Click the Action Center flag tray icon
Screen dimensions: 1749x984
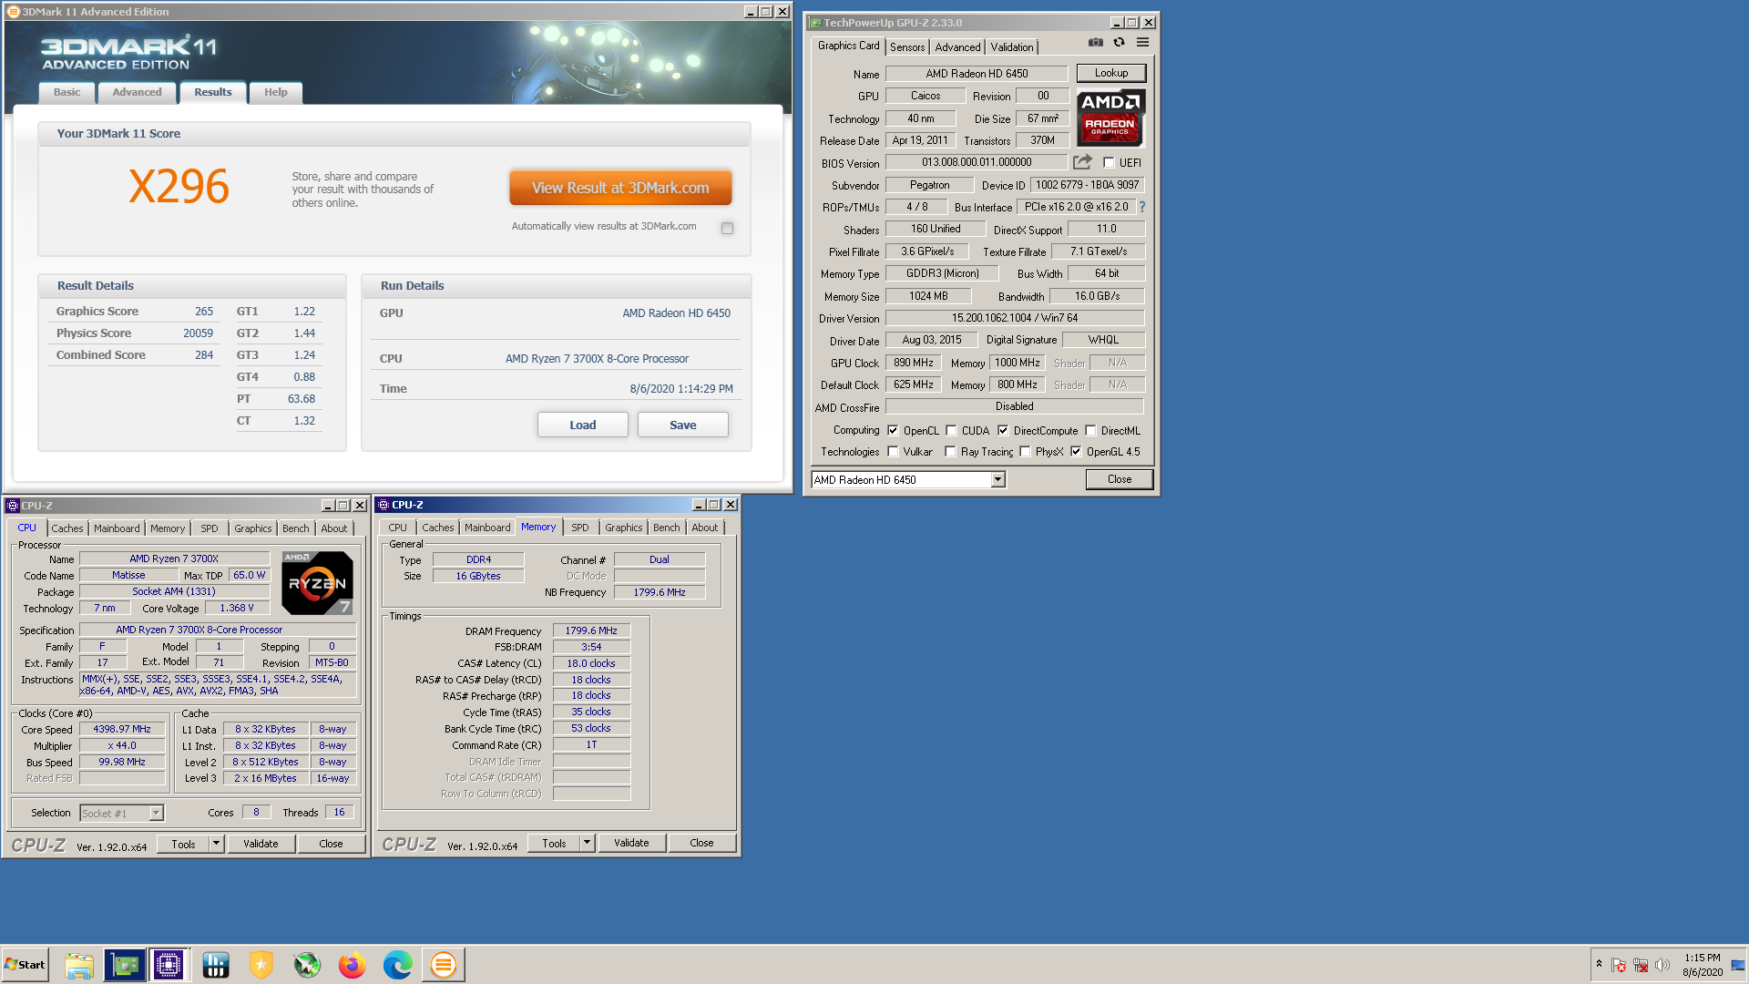tap(1619, 965)
